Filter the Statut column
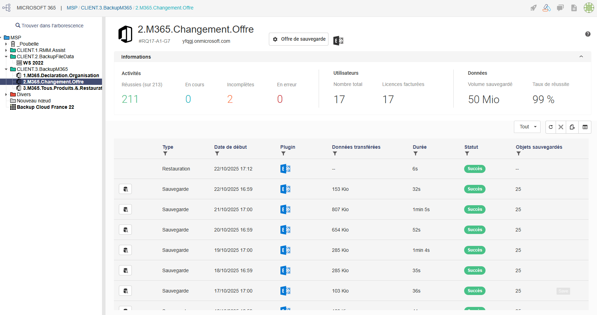 tap(467, 154)
